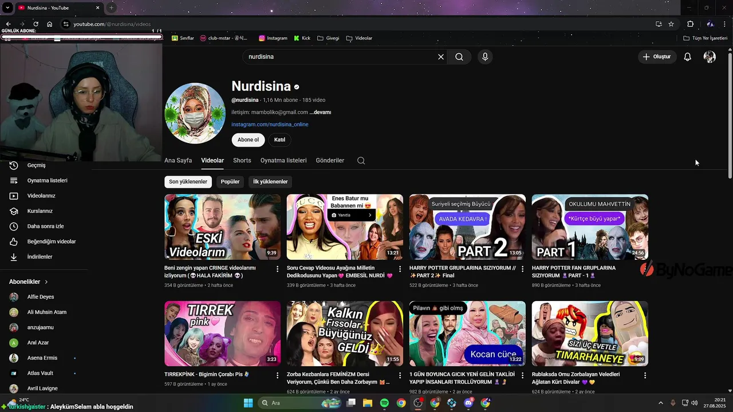Image resolution: width=733 pixels, height=412 pixels.
Task: Expand the Abonelikler section chevron
Action: (46, 282)
